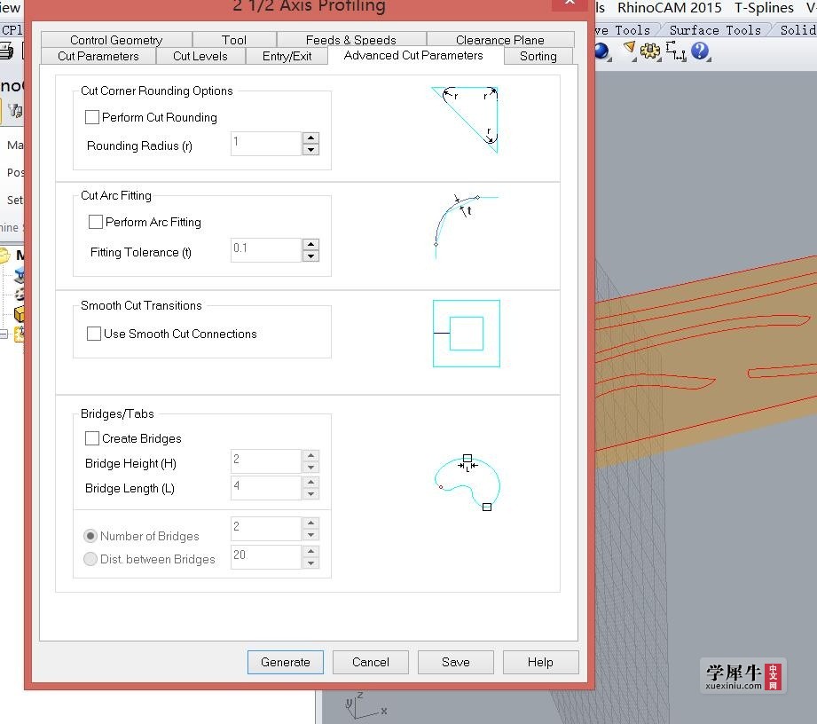Switch to the Entry/Exit tab
Screen dimensions: 817x724
(287, 56)
